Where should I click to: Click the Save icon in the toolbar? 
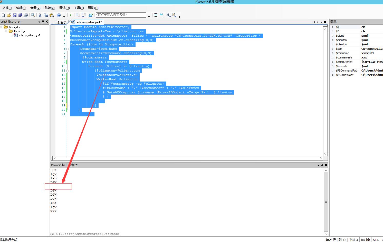15,15
